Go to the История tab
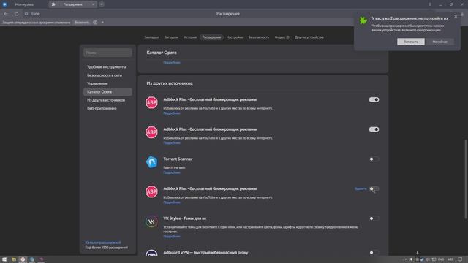Viewport: 468px width, 263px height. tap(190, 37)
